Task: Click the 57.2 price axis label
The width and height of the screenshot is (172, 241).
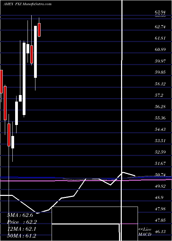Action: click(x=159, y=95)
